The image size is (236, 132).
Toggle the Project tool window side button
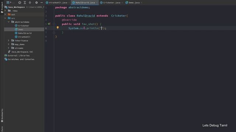(x=2, y=7)
